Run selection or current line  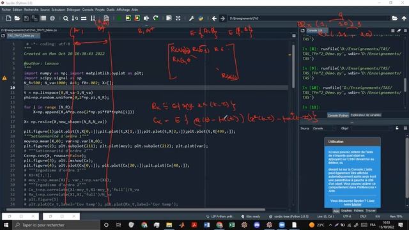(x=146, y=19)
